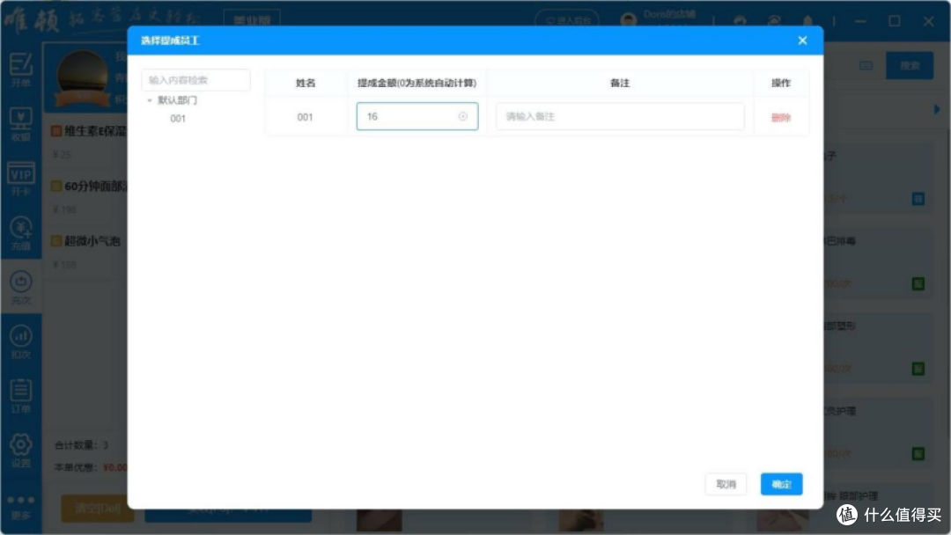Close the 选择提成员工 dialog with X
The height and width of the screenshot is (535, 951).
point(802,40)
